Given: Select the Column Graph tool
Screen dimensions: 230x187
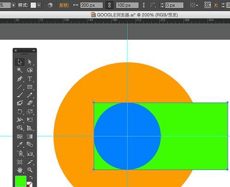Looking at the screenshot, I should 30,153.
